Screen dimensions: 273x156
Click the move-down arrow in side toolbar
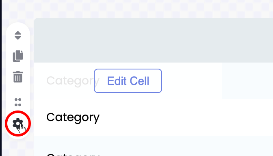(x=18, y=38)
